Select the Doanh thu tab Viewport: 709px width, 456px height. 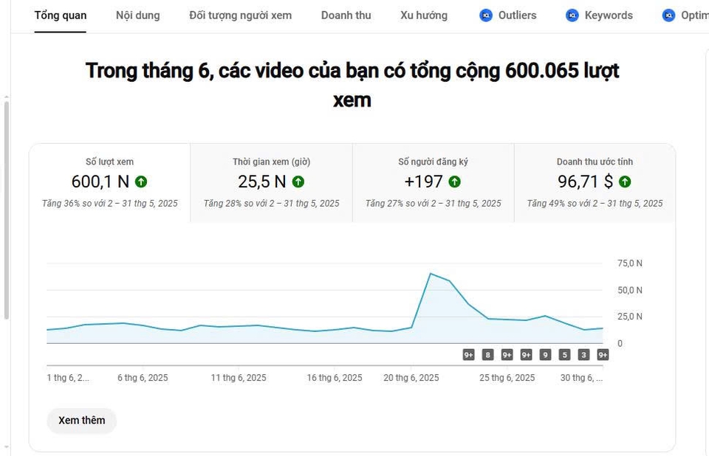tap(346, 15)
